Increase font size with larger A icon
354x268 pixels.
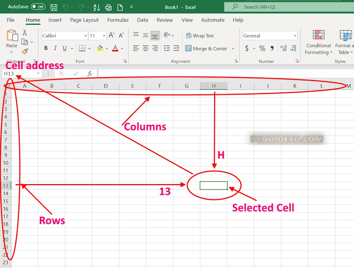tap(112, 35)
